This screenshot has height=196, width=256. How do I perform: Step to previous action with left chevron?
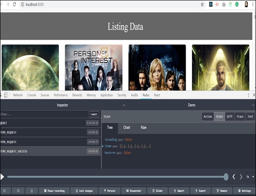point(234,177)
